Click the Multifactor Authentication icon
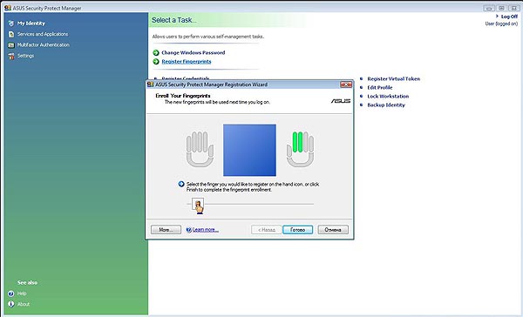 (11, 45)
